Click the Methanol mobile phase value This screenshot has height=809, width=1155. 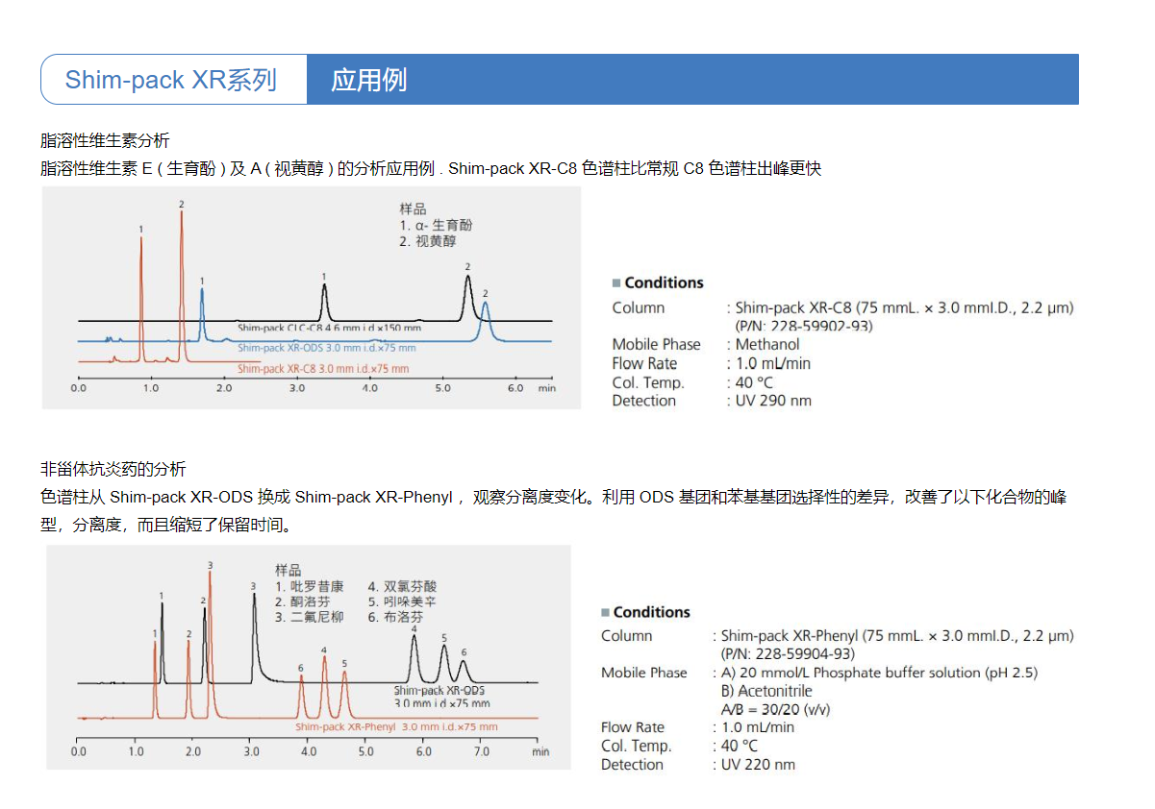point(767,345)
